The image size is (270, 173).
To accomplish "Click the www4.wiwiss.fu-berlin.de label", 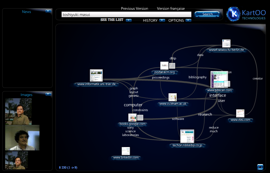I will [226, 50].
